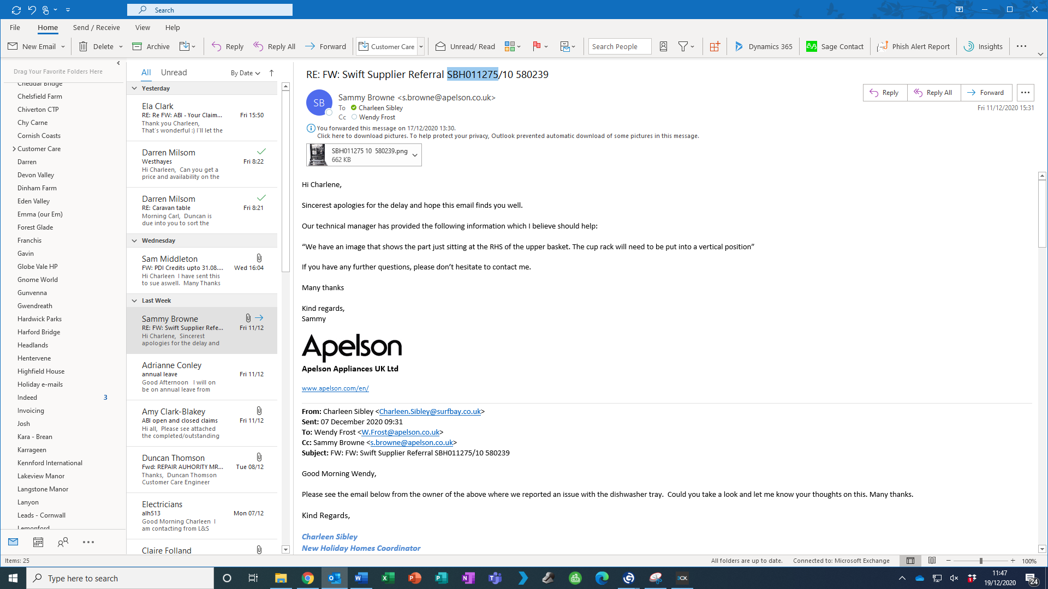Click the Filter Email funnel icon
Viewport: 1048px width, 589px height.
[683, 46]
